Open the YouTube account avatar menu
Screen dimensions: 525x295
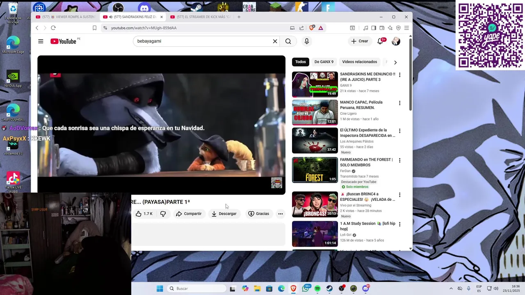[x=396, y=41]
